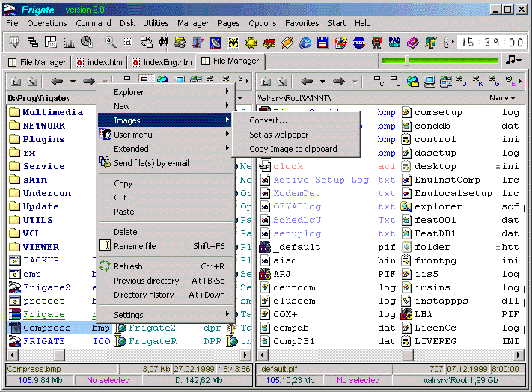Screen dimensions: 532x392
Task: Go back in the right panel
Action: [x=307, y=81]
